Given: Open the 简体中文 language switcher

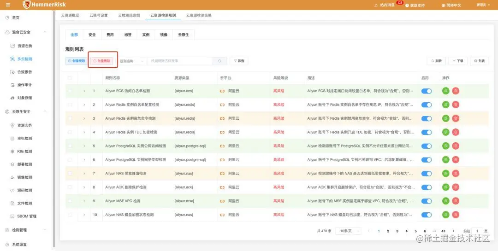Looking at the screenshot, I should [451, 6].
